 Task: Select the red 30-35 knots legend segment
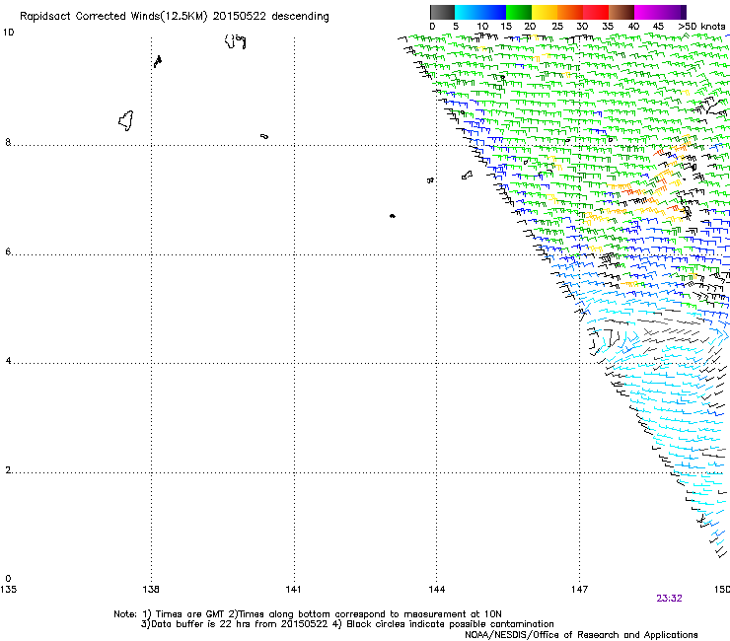click(596, 12)
